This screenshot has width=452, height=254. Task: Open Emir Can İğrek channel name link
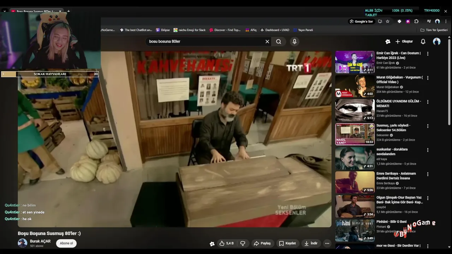pos(386,63)
